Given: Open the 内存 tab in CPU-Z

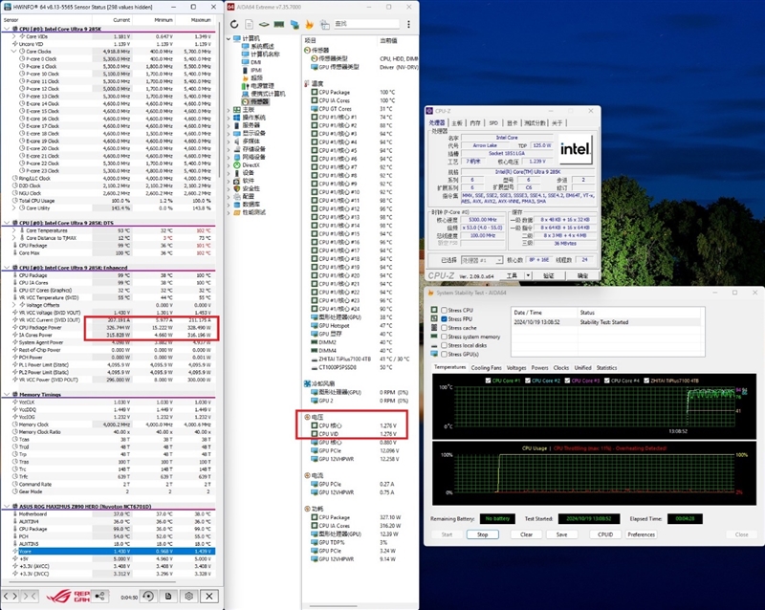Looking at the screenshot, I should point(475,123).
